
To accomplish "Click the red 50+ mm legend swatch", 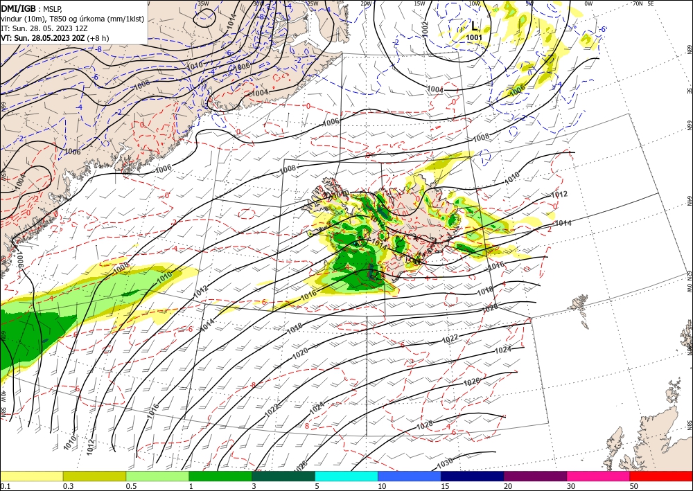I will [x=661, y=476].
